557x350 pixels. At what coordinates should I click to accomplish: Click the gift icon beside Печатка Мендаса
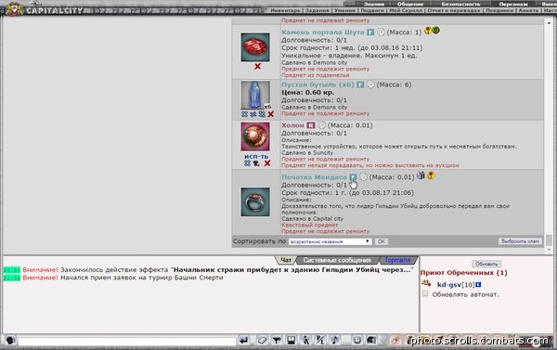coord(421,175)
